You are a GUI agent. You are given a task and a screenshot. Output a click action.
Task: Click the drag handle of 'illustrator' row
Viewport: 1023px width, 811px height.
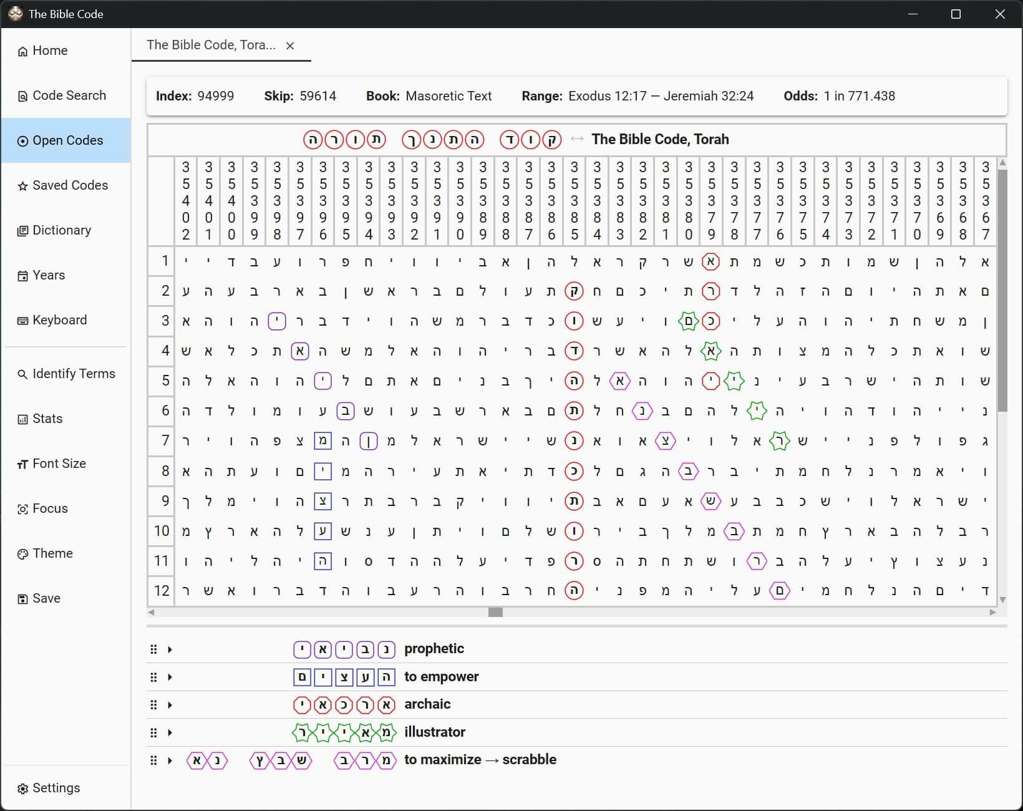(x=153, y=732)
